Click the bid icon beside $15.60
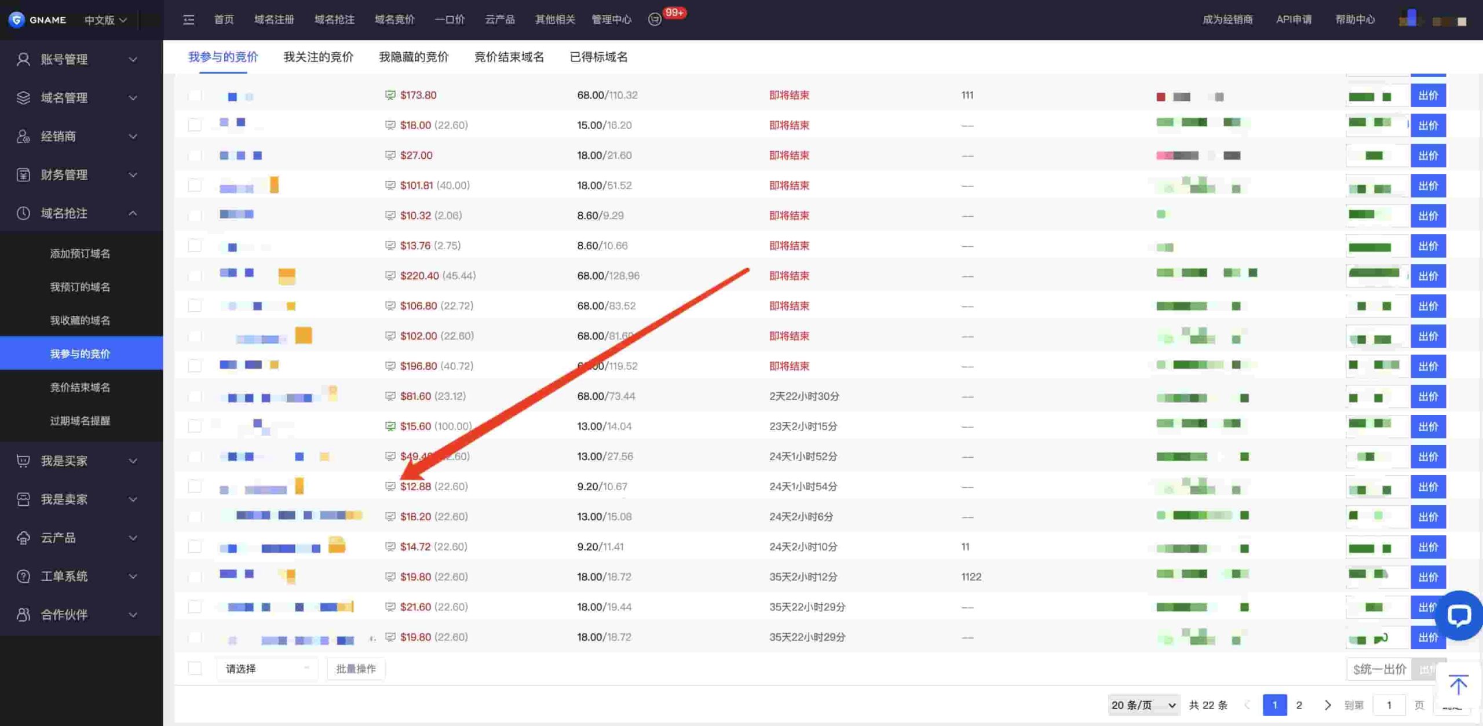This screenshot has width=1483, height=726. click(390, 426)
